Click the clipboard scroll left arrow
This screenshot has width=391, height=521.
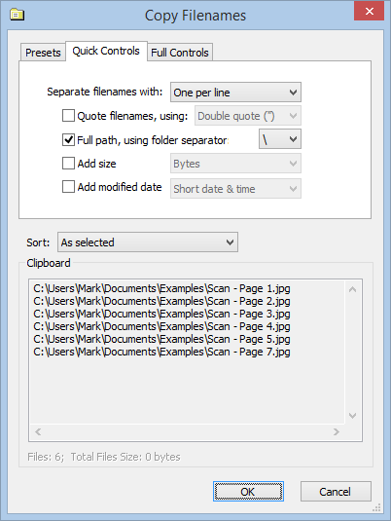pyautogui.click(x=38, y=431)
